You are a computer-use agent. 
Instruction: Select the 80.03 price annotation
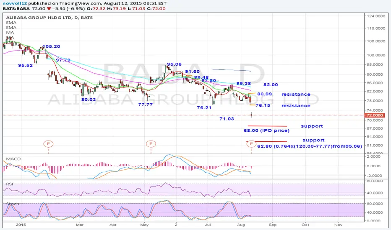click(89, 100)
